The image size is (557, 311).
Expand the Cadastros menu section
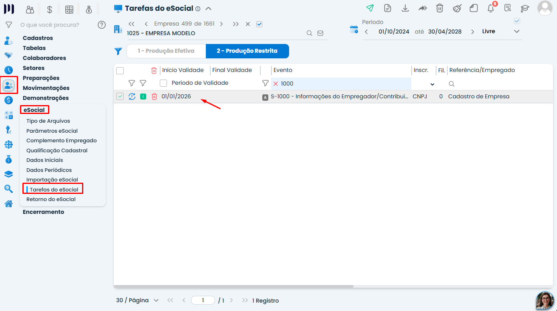(x=38, y=38)
